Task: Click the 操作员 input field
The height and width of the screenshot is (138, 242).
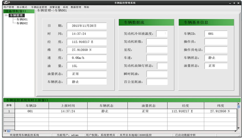Action: pos(216,42)
